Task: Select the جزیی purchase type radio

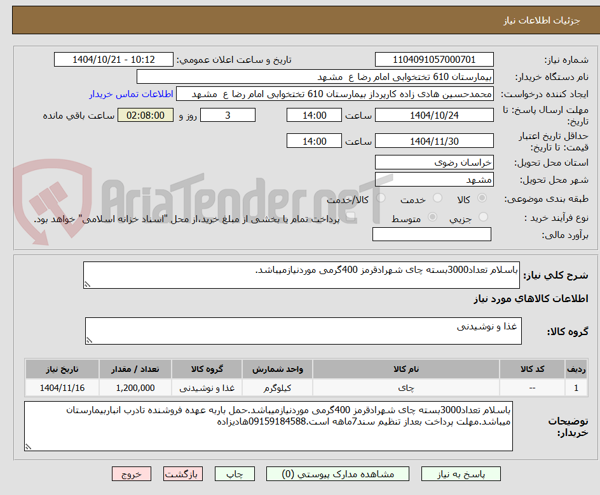Action: [483, 217]
